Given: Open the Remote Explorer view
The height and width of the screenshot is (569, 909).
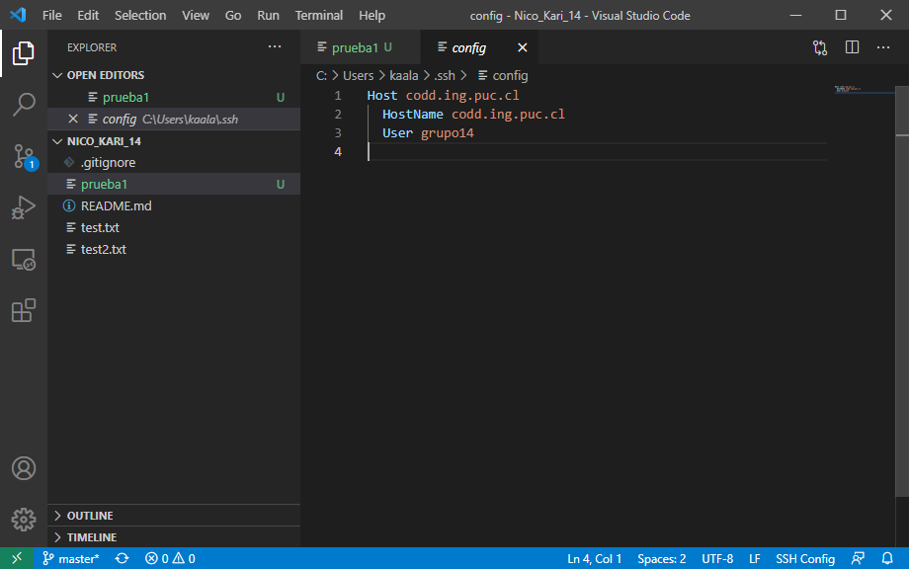Looking at the screenshot, I should 23,259.
